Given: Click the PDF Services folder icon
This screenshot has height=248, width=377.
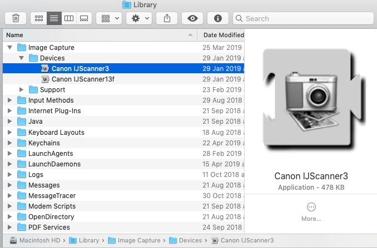Looking at the screenshot, I should [22, 227].
